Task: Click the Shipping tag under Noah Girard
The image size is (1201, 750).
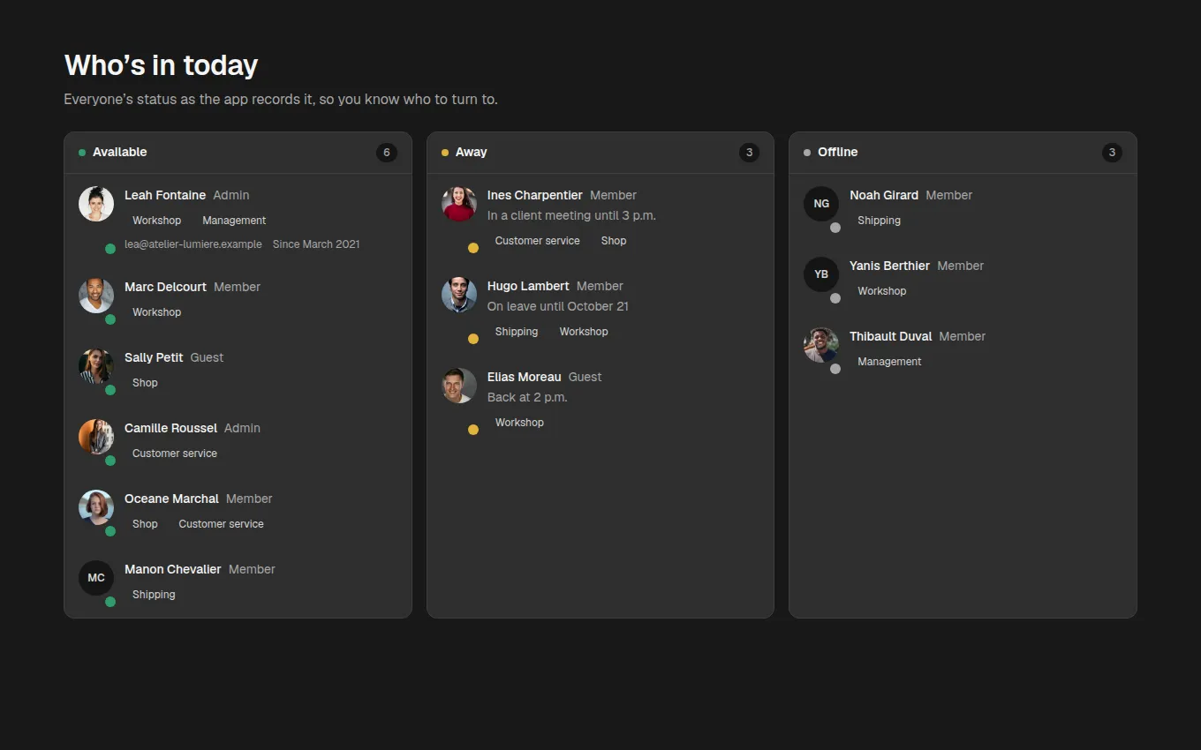Action: pyautogui.click(x=879, y=221)
